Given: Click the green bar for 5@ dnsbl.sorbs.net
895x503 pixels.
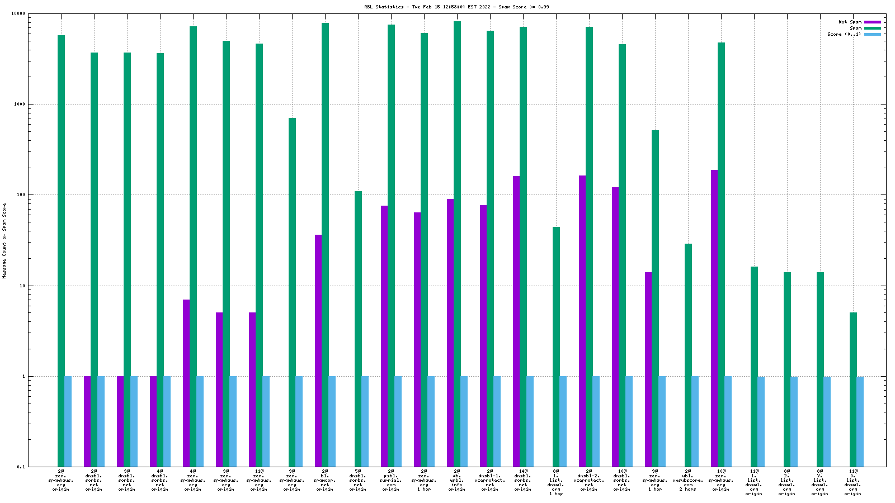Looking at the screenshot, I should pyautogui.click(x=358, y=330).
